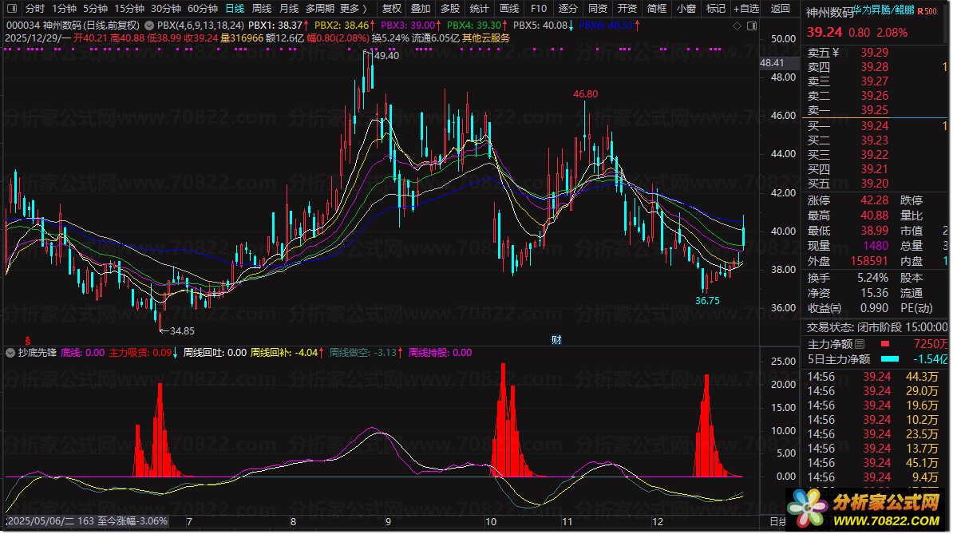This screenshot has width=953, height=534.
Task: Switch to 60分钟 period tab
Action: point(202,9)
